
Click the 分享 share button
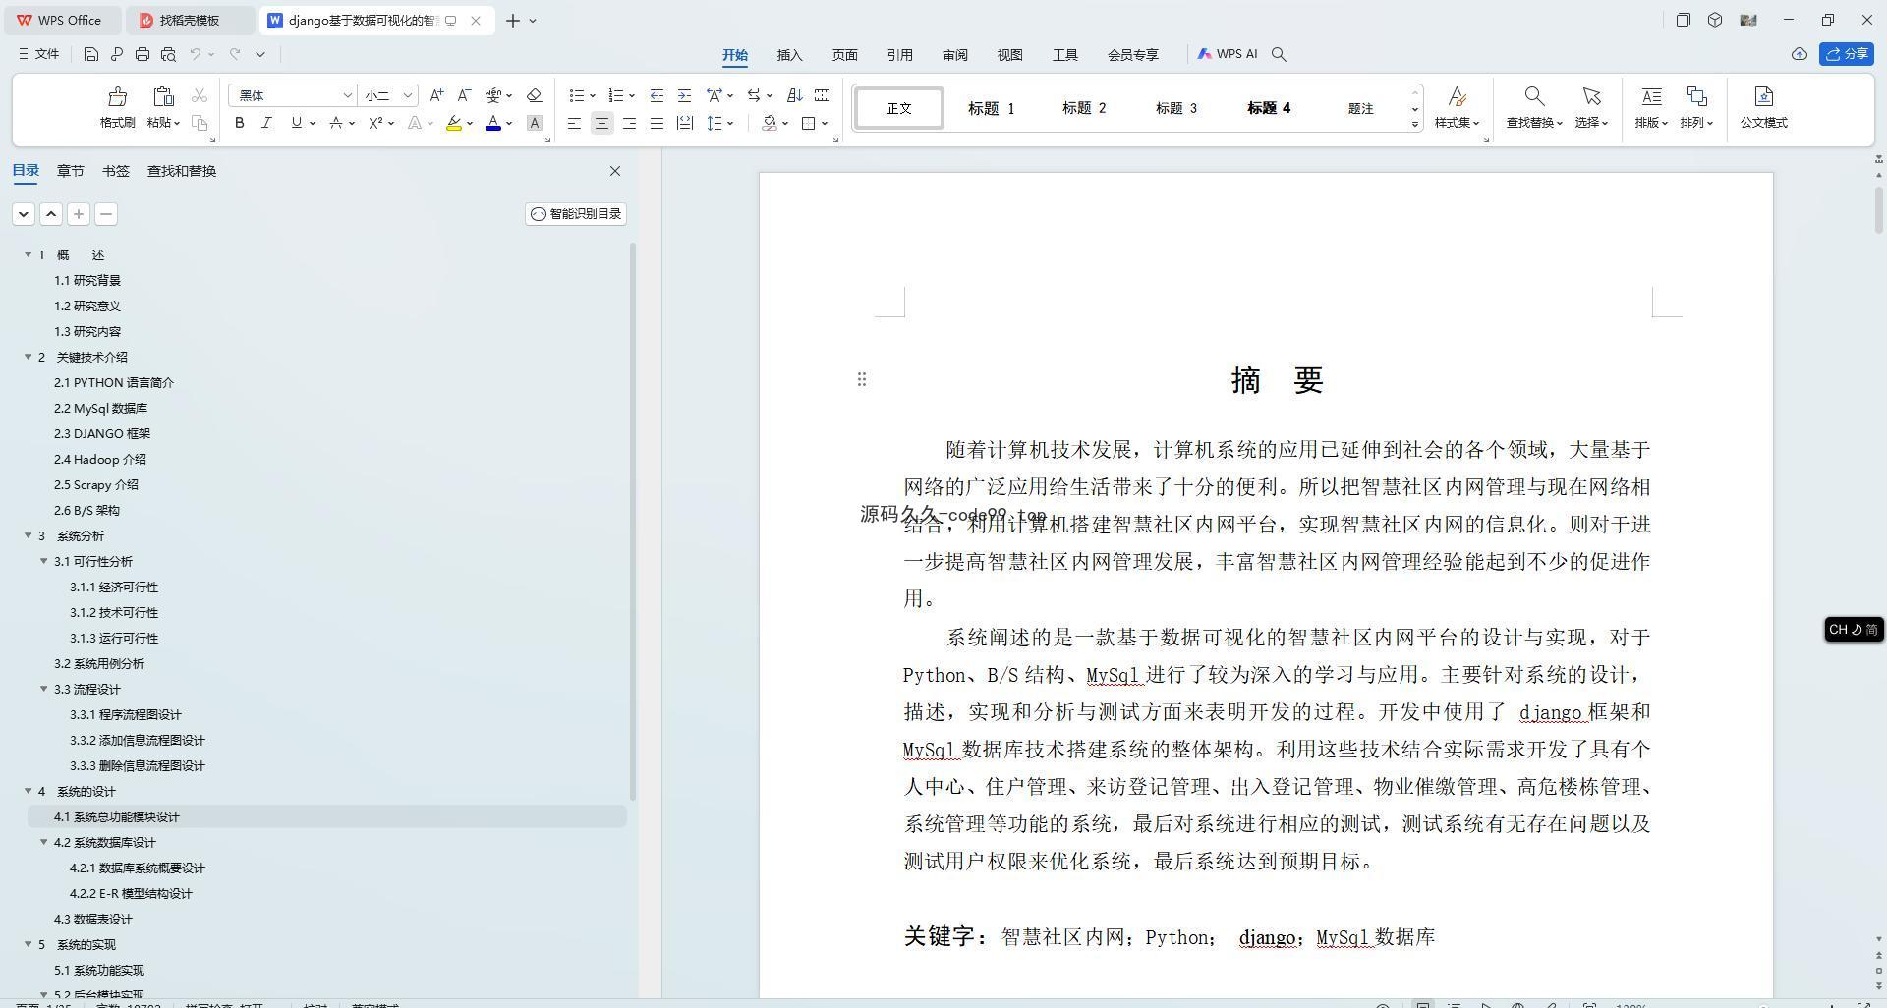[x=1847, y=54]
